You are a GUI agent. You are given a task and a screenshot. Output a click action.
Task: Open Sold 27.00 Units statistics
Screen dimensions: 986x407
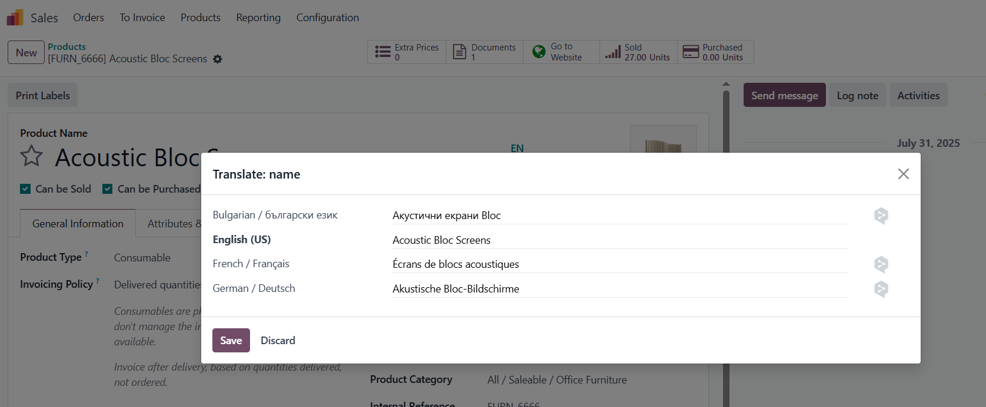[x=638, y=52]
